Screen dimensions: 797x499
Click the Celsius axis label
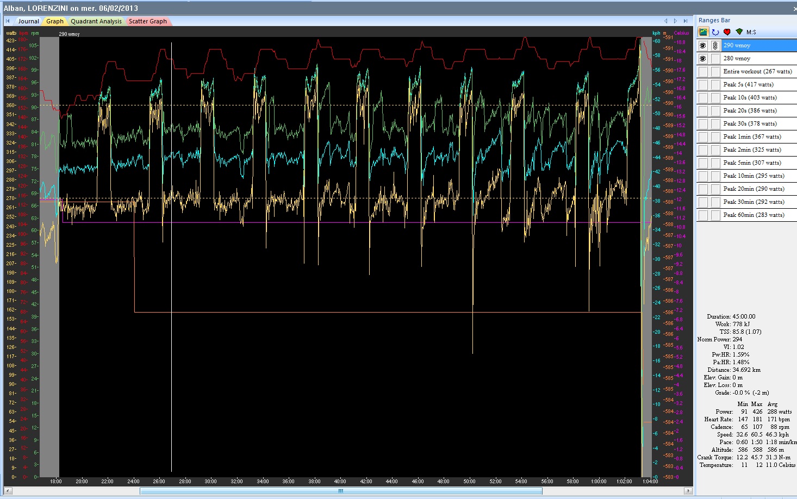(x=681, y=33)
